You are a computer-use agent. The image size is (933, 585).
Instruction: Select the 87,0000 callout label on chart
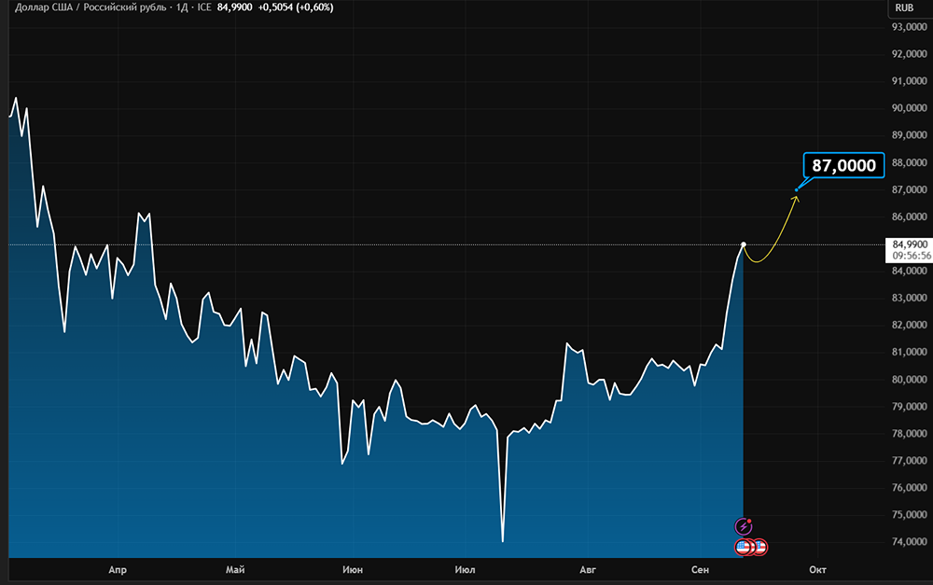[843, 165]
